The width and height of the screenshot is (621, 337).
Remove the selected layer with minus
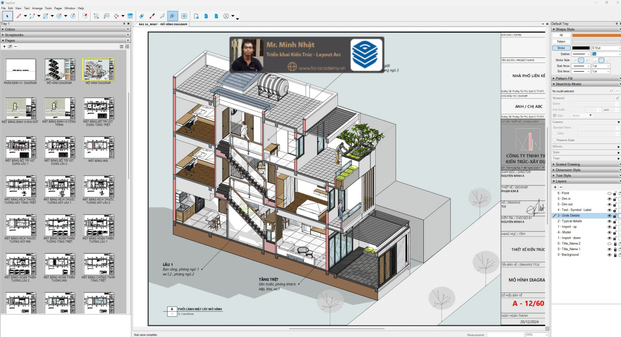coord(561,187)
